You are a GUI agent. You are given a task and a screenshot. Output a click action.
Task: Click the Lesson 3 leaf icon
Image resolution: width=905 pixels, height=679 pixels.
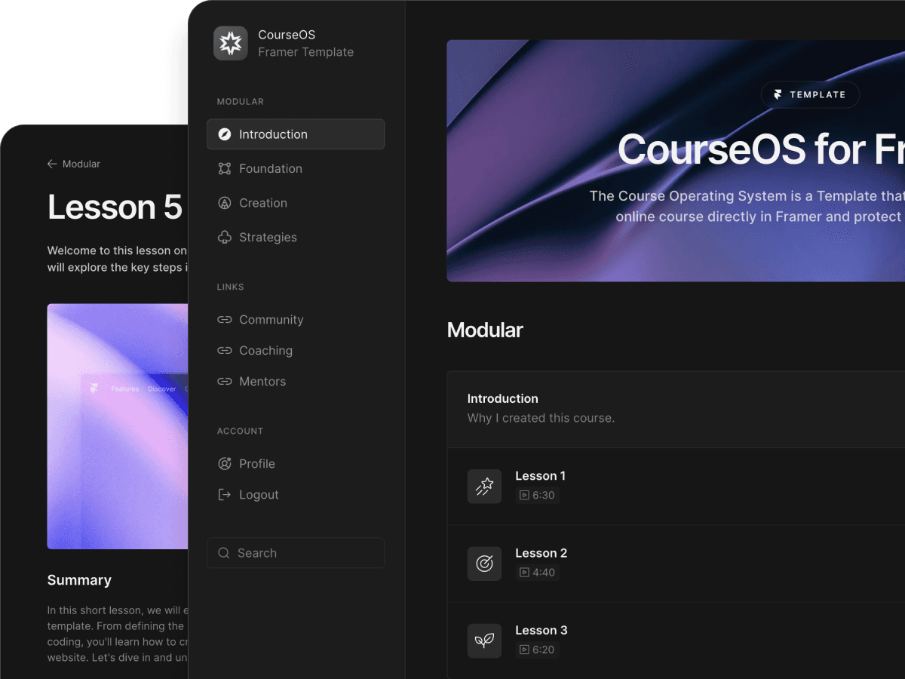click(484, 641)
